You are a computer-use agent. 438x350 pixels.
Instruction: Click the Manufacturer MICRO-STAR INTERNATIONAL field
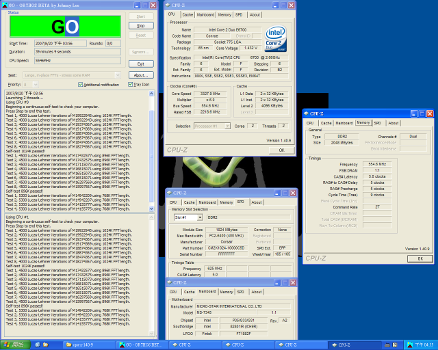click(x=242, y=306)
